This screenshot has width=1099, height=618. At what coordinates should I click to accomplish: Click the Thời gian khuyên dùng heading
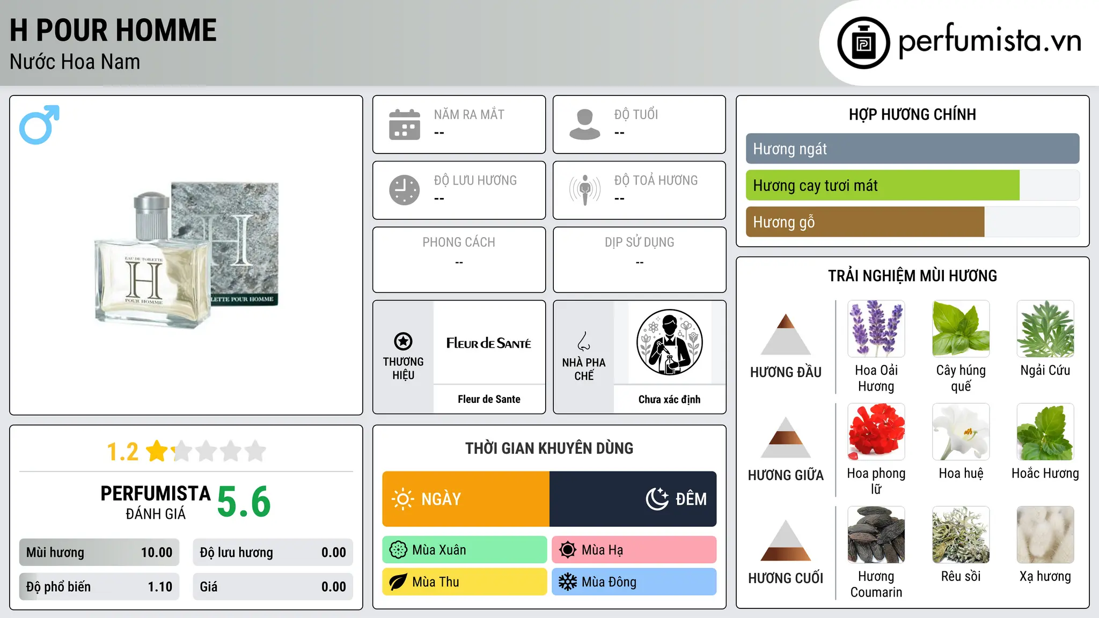click(x=549, y=448)
